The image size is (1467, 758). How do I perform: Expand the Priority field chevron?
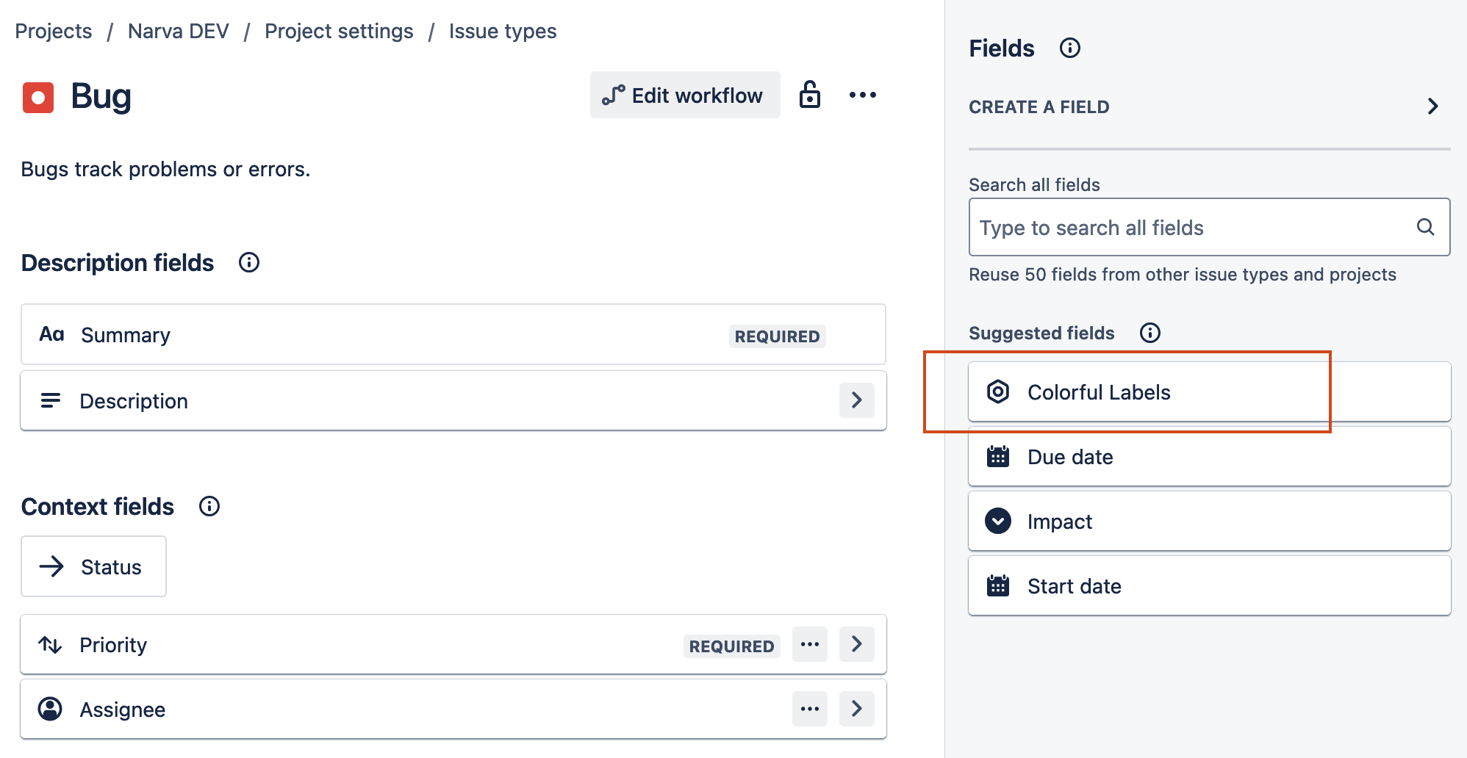[856, 644]
